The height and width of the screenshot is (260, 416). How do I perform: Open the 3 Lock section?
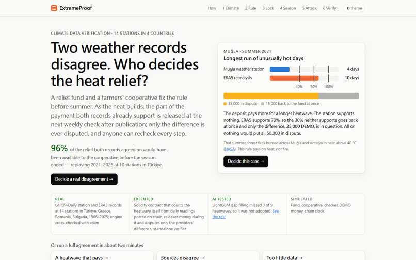268,8
